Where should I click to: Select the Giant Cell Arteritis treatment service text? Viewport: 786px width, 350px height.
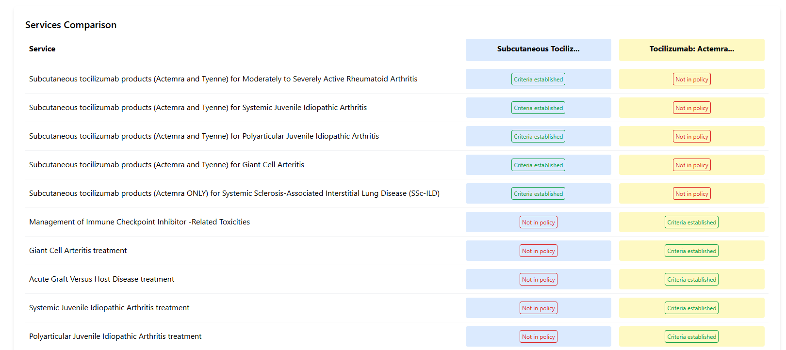[x=78, y=251]
